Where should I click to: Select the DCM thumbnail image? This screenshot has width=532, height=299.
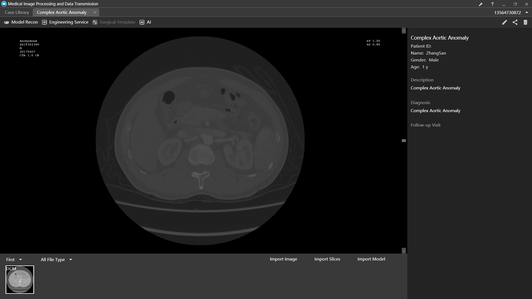[x=20, y=280]
